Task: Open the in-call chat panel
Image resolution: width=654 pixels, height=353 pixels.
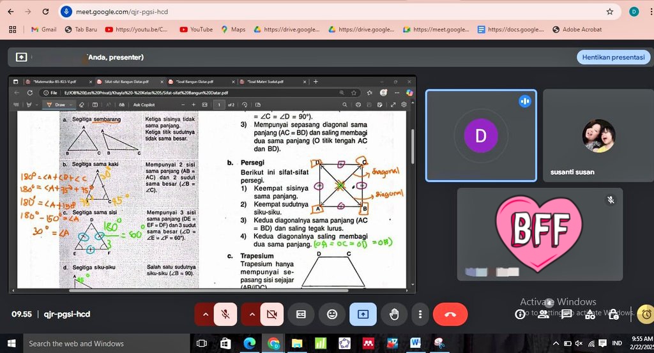Action: point(567,314)
